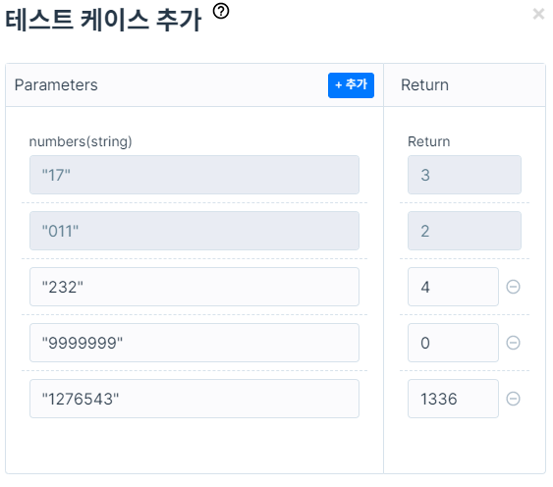Image resolution: width=553 pixels, height=487 pixels.
Task: Remove the test case returning 0
Action: [513, 343]
